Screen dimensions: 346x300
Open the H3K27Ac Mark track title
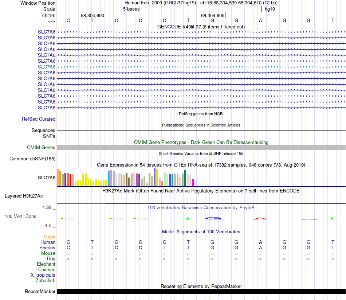[201, 191]
